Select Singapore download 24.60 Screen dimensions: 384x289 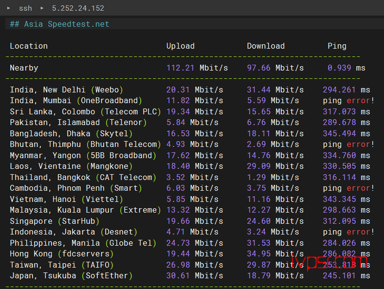[258, 221]
